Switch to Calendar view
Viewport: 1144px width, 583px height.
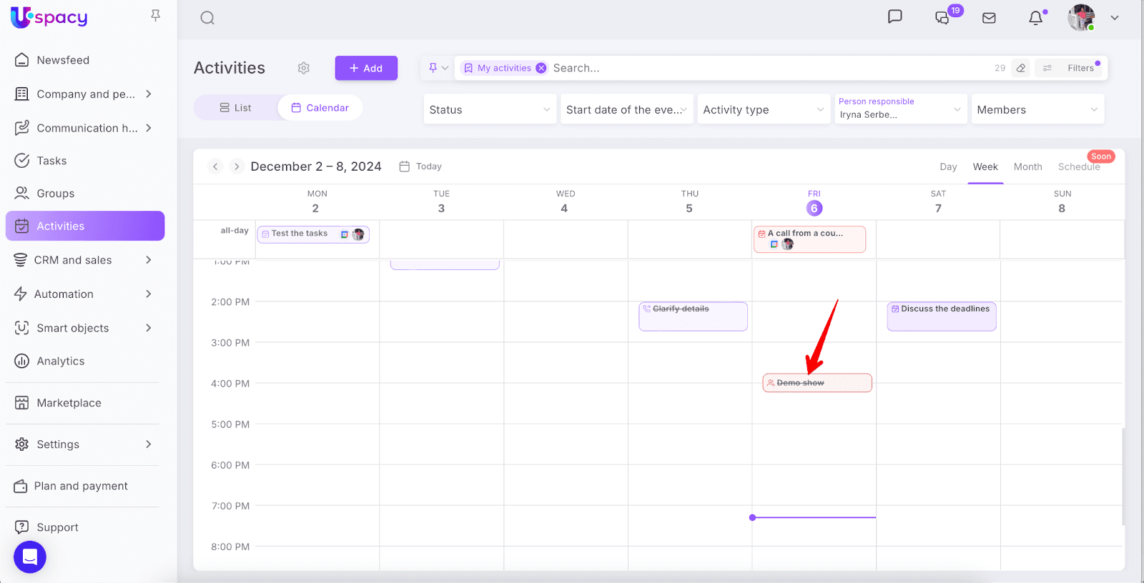[320, 108]
